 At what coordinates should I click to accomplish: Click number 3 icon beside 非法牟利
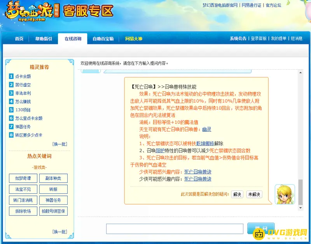pyautogui.click(x=11, y=93)
